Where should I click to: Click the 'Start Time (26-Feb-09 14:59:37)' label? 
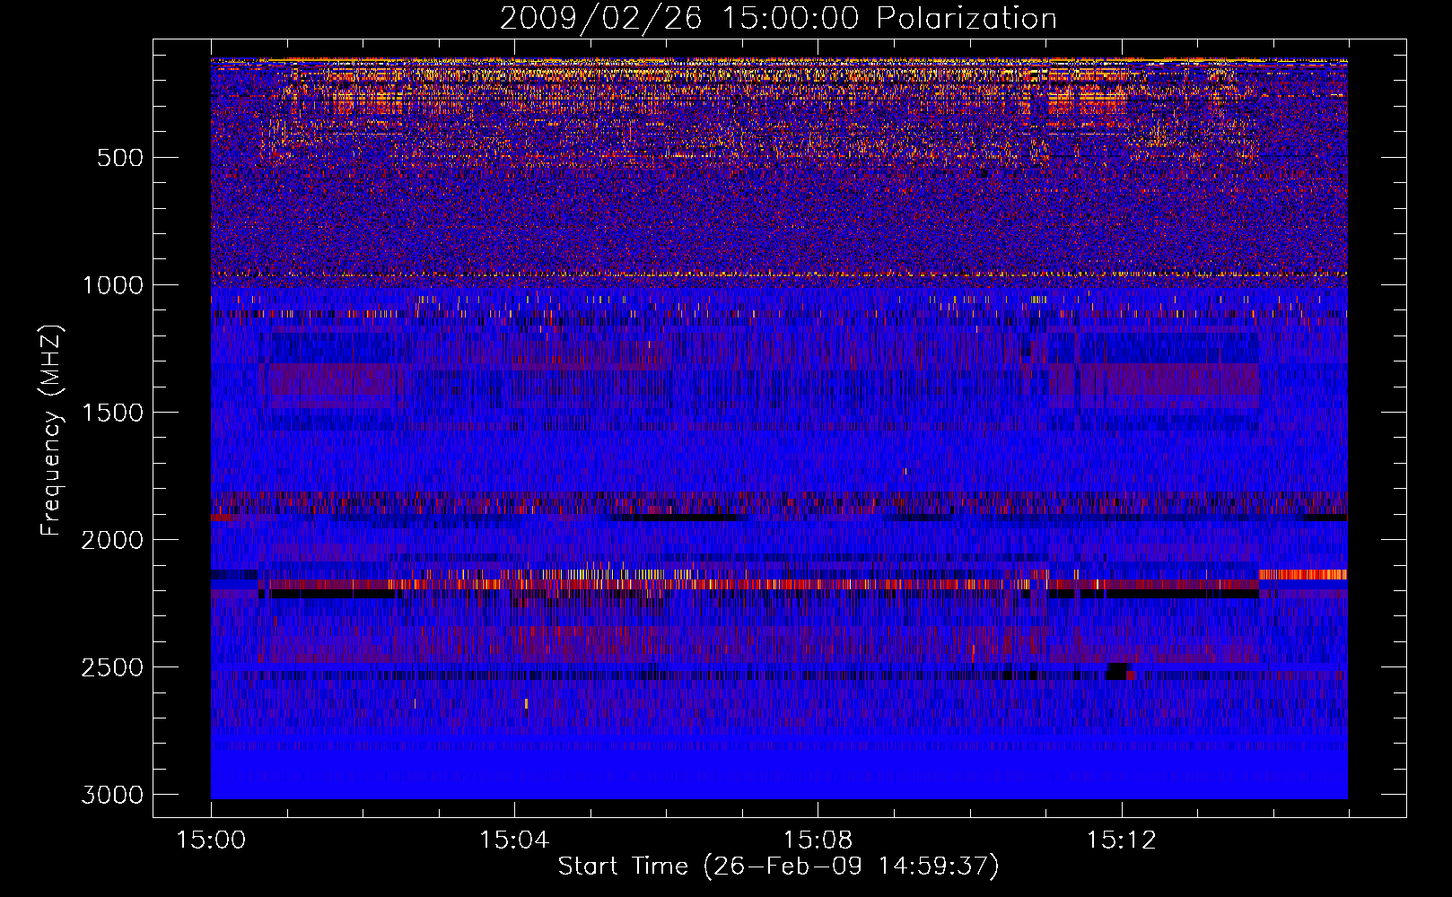point(778,867)
